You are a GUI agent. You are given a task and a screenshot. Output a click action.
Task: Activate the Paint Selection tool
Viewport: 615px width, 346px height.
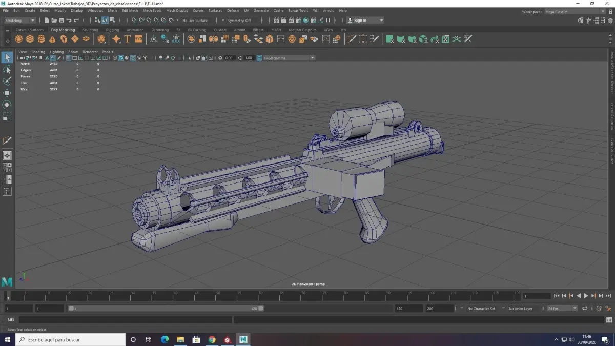[7, 81]
